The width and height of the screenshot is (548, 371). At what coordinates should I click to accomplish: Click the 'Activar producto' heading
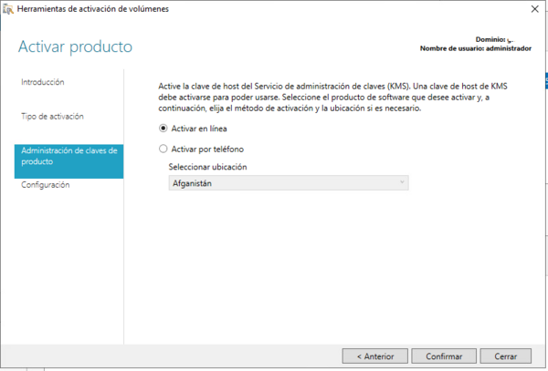point(76,46)
